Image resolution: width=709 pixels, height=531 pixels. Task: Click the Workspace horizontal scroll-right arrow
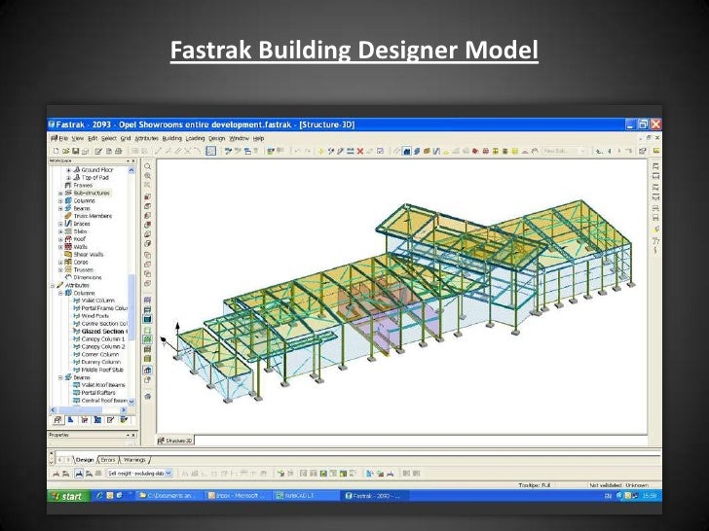click(124, 410)
